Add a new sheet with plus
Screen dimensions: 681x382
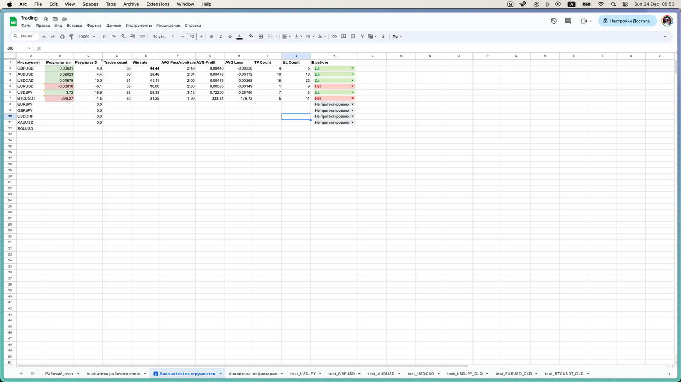pyautogui.click(x=21, y=374)
